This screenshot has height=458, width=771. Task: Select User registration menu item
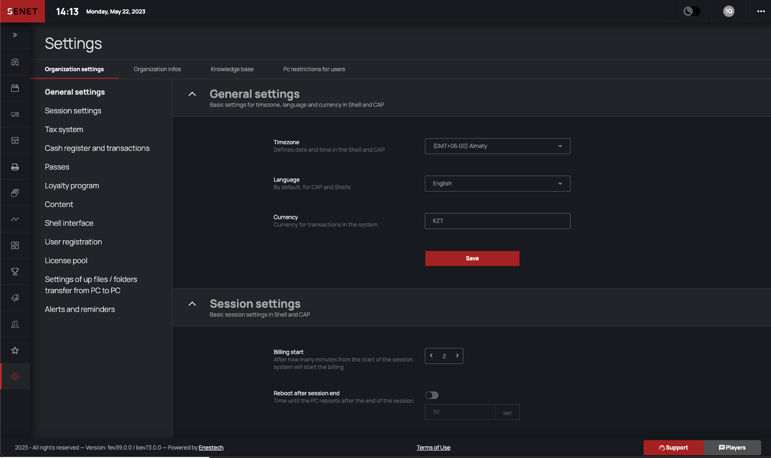[x=74, y=242]
